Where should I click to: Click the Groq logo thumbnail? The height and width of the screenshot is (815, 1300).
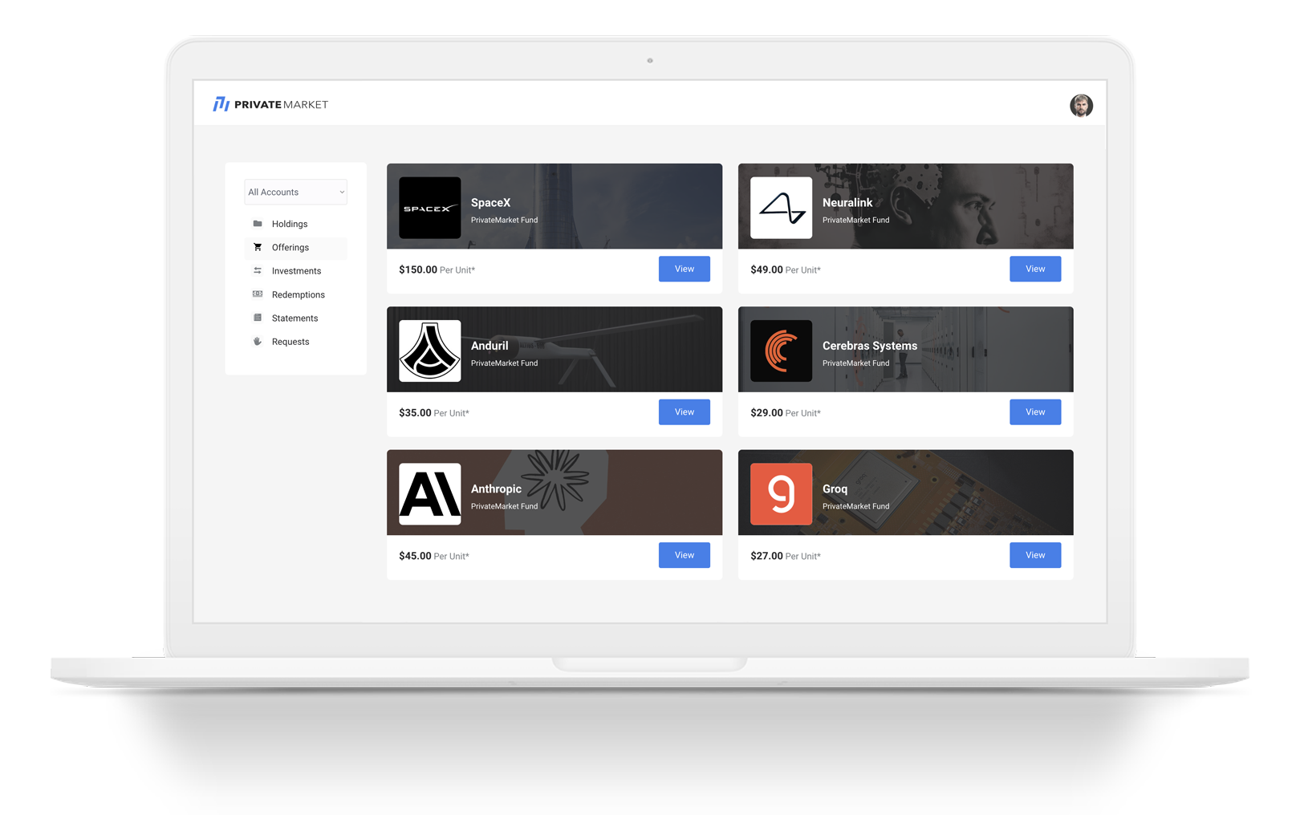(781, 494)
